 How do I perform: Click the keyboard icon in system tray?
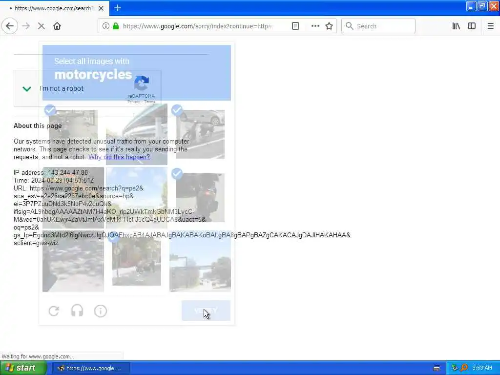(437, 368)
